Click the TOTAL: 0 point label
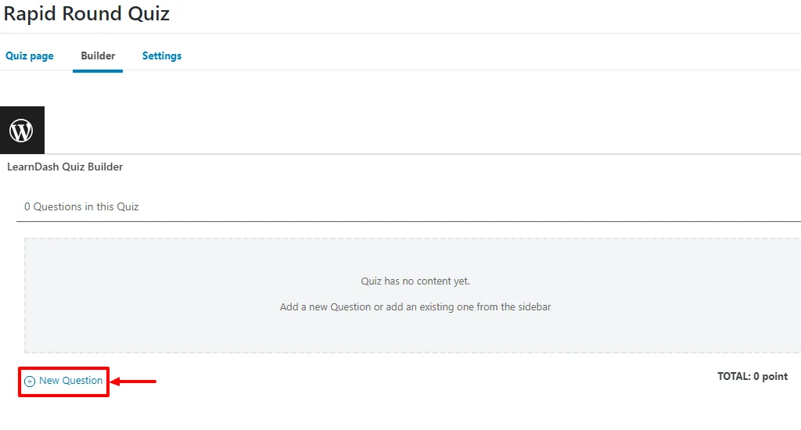Viewport: 801px width, 430px height. (x=752, y=376)
